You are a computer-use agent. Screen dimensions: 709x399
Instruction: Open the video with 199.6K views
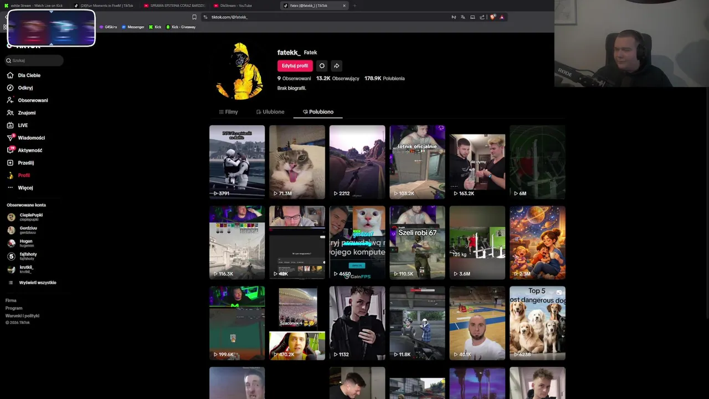point(237,323)
